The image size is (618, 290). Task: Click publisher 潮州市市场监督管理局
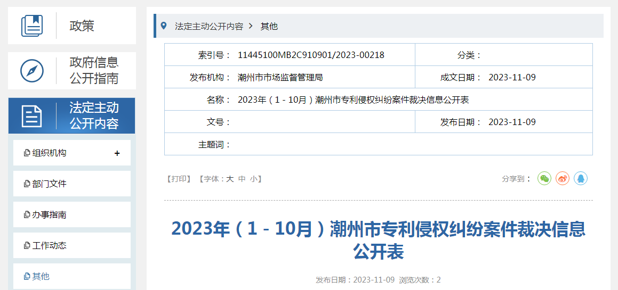(280, 78)
